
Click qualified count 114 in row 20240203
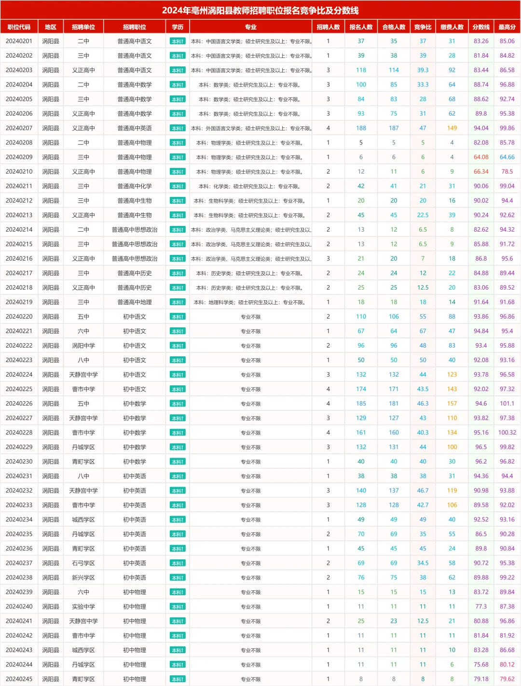tap(394, 70)
